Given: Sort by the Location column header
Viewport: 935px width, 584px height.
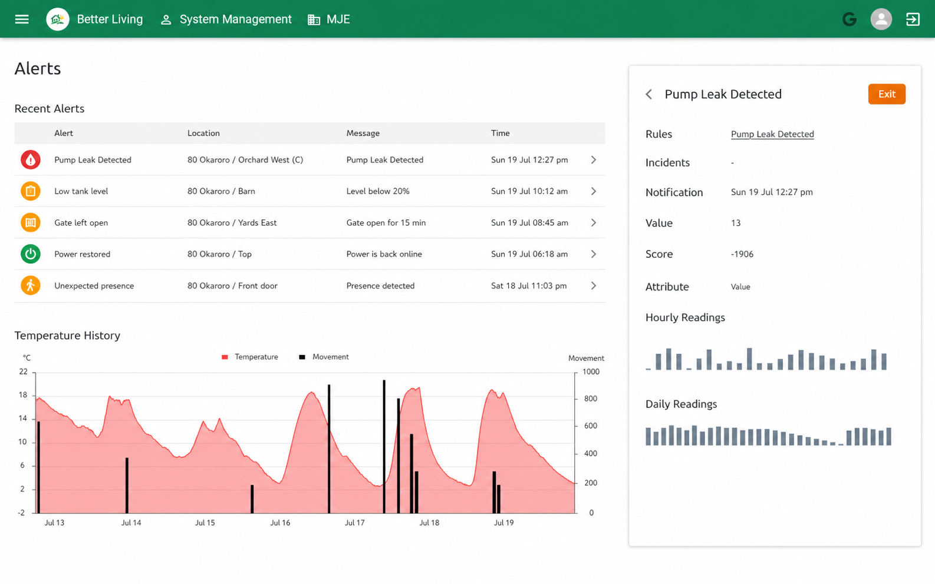Looking at the screenshot, I should coord(203,133).
